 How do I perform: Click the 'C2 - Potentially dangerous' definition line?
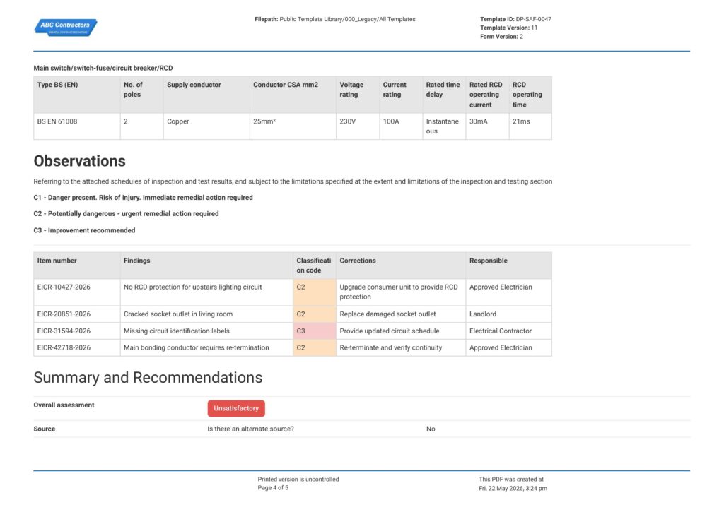[x=126, y=213]
